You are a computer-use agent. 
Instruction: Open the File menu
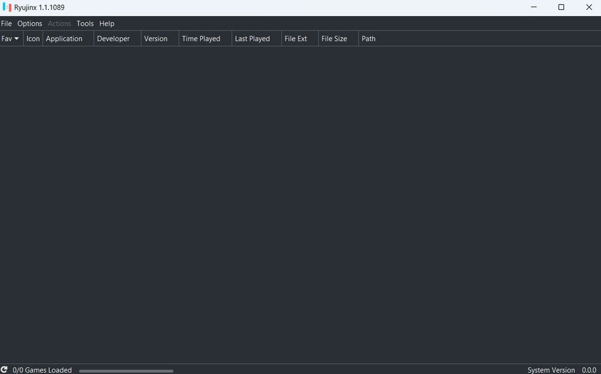(6, 24)
